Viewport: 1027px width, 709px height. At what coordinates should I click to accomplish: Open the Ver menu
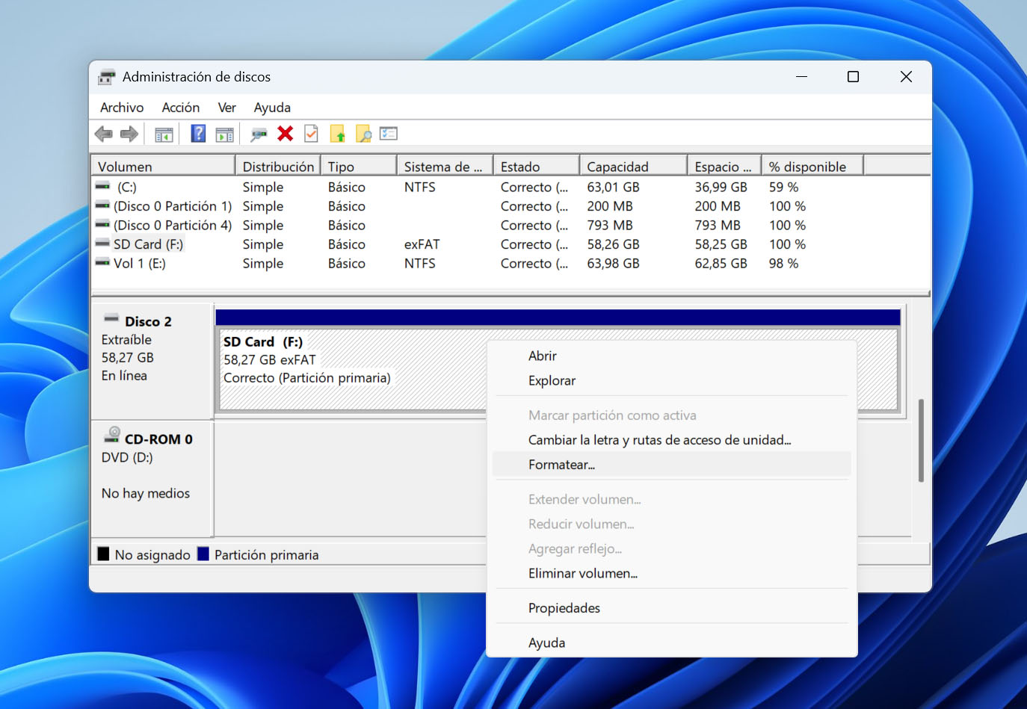(227, 108)
